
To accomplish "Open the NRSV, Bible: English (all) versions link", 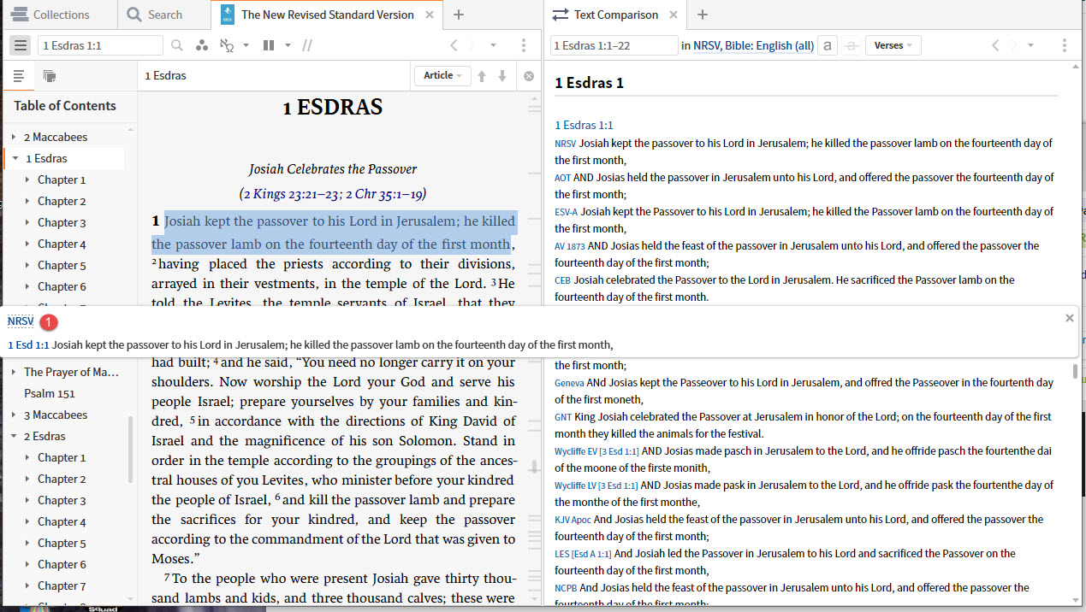I will 753,45.
